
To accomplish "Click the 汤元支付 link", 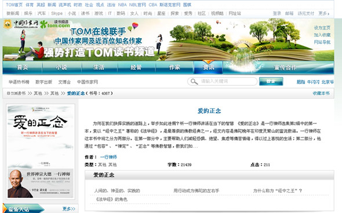I will click(x=306, y=13).
